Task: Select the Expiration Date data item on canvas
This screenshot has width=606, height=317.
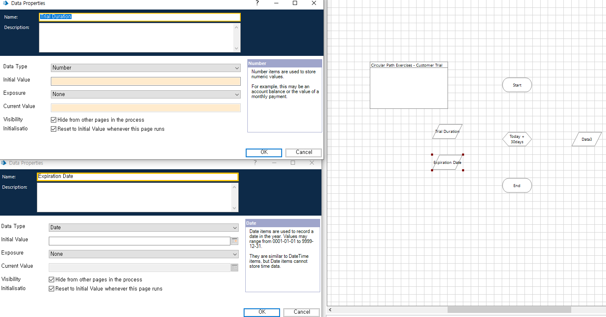Action: point(447,162)
